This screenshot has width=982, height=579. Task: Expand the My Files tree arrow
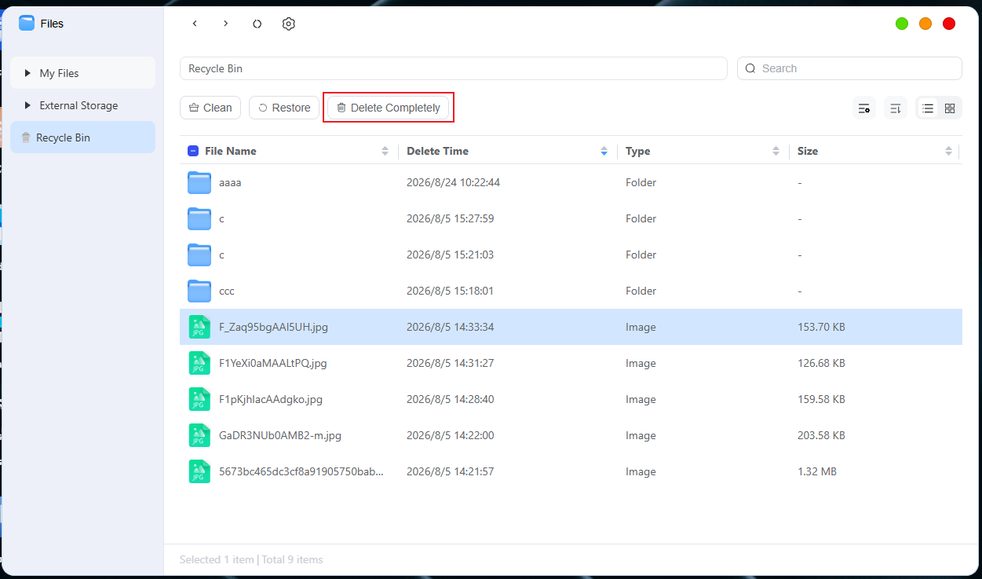[28, 73]
